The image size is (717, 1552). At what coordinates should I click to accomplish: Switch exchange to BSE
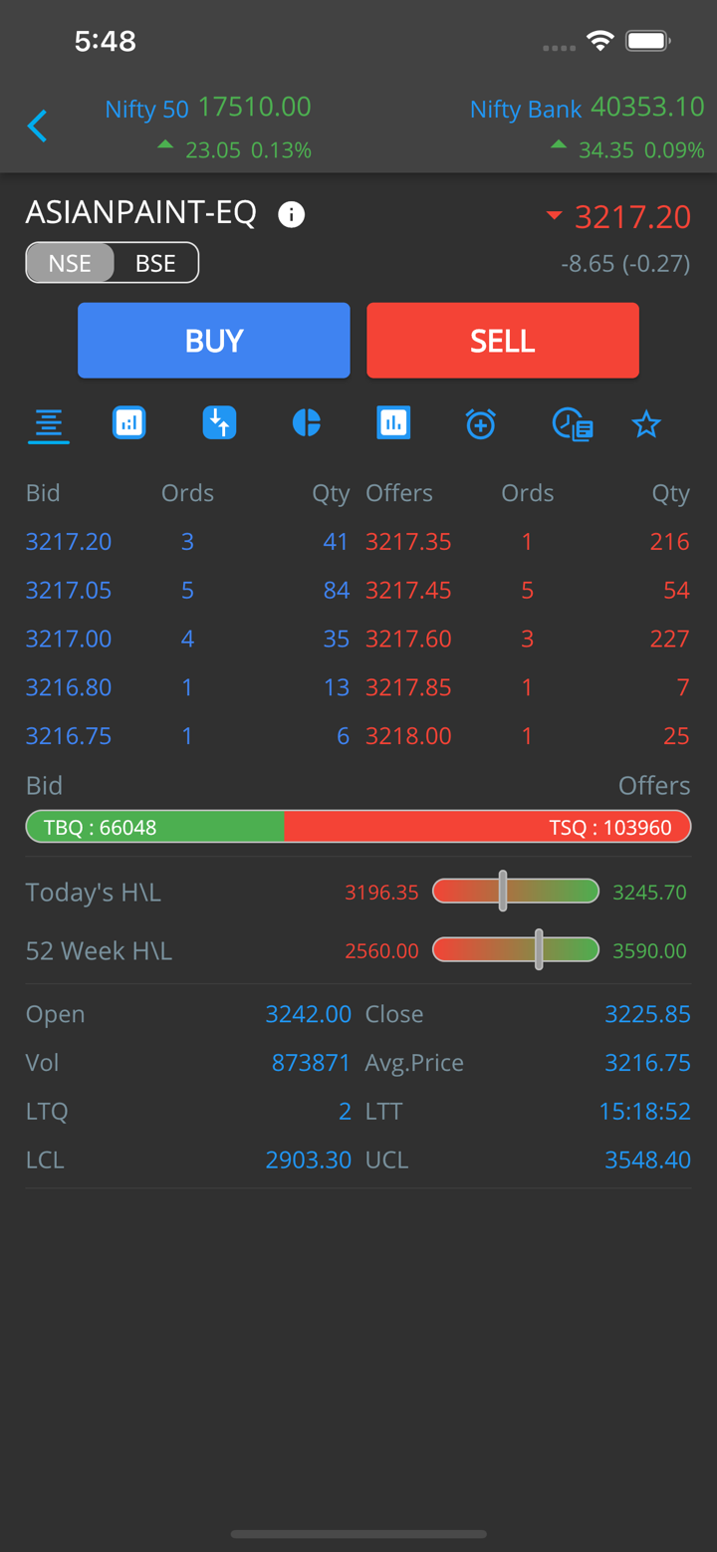pos(155,264)
